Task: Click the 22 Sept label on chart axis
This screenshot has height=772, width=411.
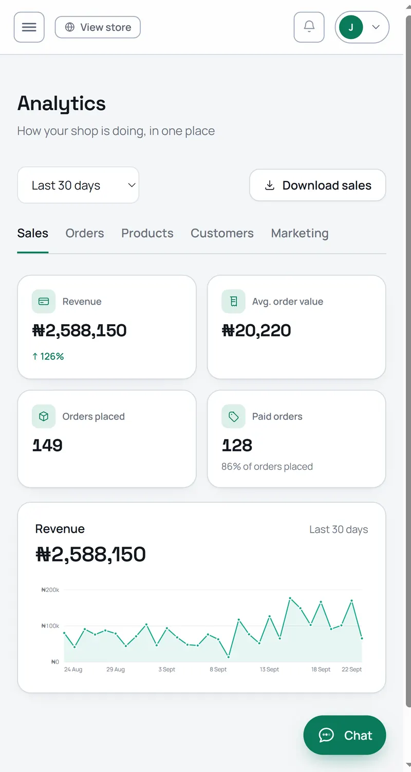Action: point(352,670)
